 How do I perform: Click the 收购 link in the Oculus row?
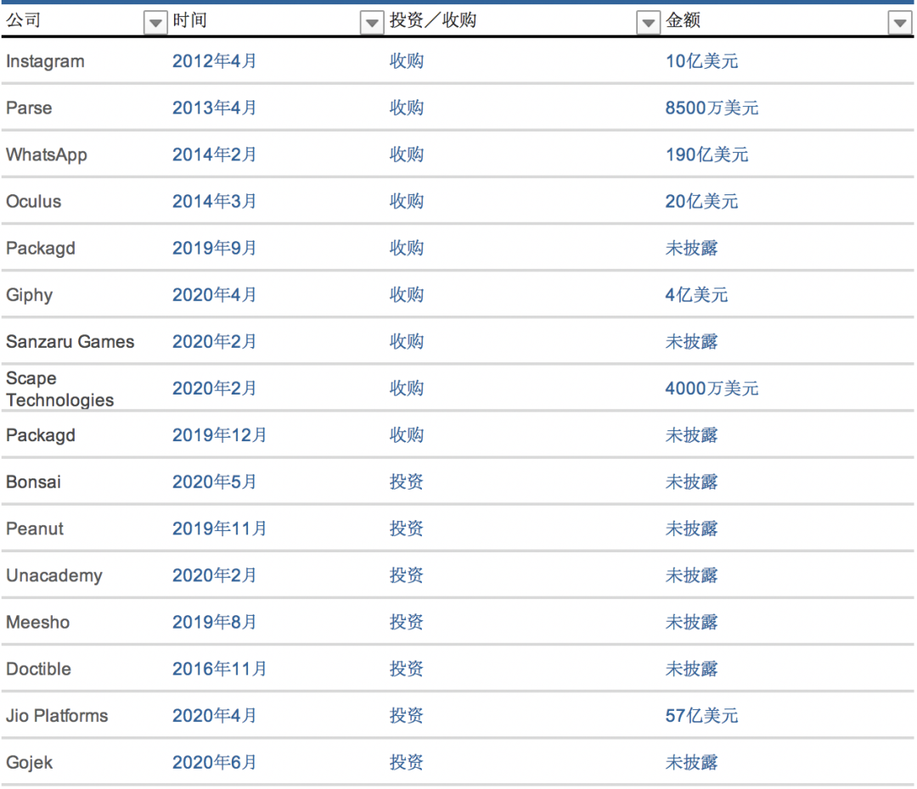coord(407,201)
